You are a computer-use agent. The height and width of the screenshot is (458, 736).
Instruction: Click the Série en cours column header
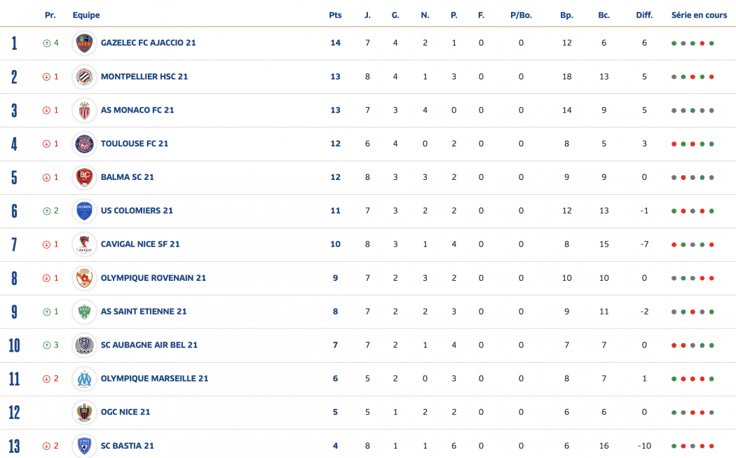click(x=699, y=15)
